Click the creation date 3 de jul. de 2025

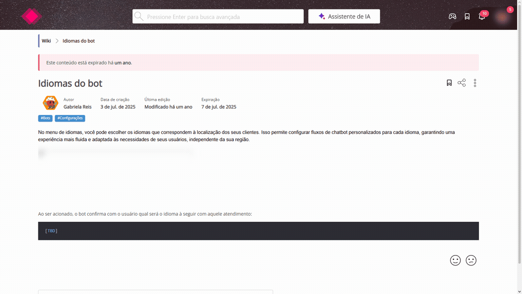(118, 107)
